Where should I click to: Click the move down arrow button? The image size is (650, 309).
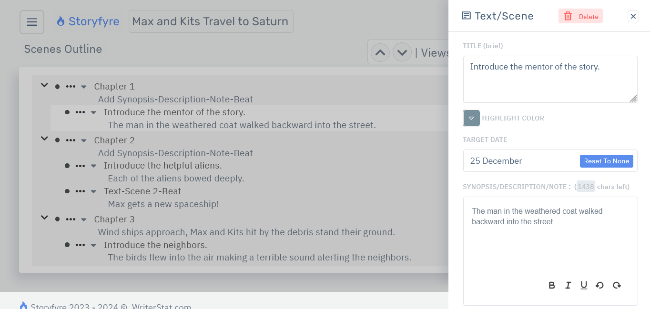click(x=402, y=52)
